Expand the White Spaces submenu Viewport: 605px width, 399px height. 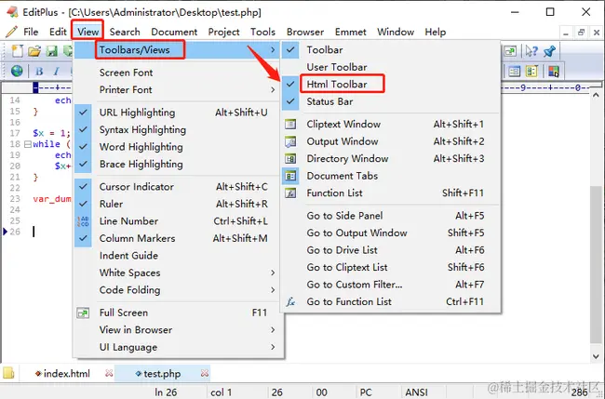[178, 273]
